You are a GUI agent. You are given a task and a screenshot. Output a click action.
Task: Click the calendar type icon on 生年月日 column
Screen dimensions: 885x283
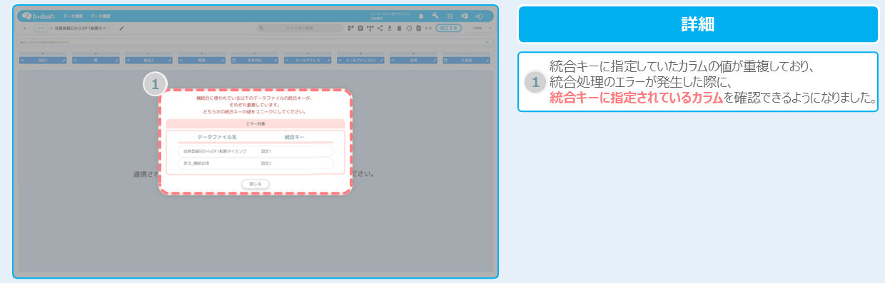[234, 60]
